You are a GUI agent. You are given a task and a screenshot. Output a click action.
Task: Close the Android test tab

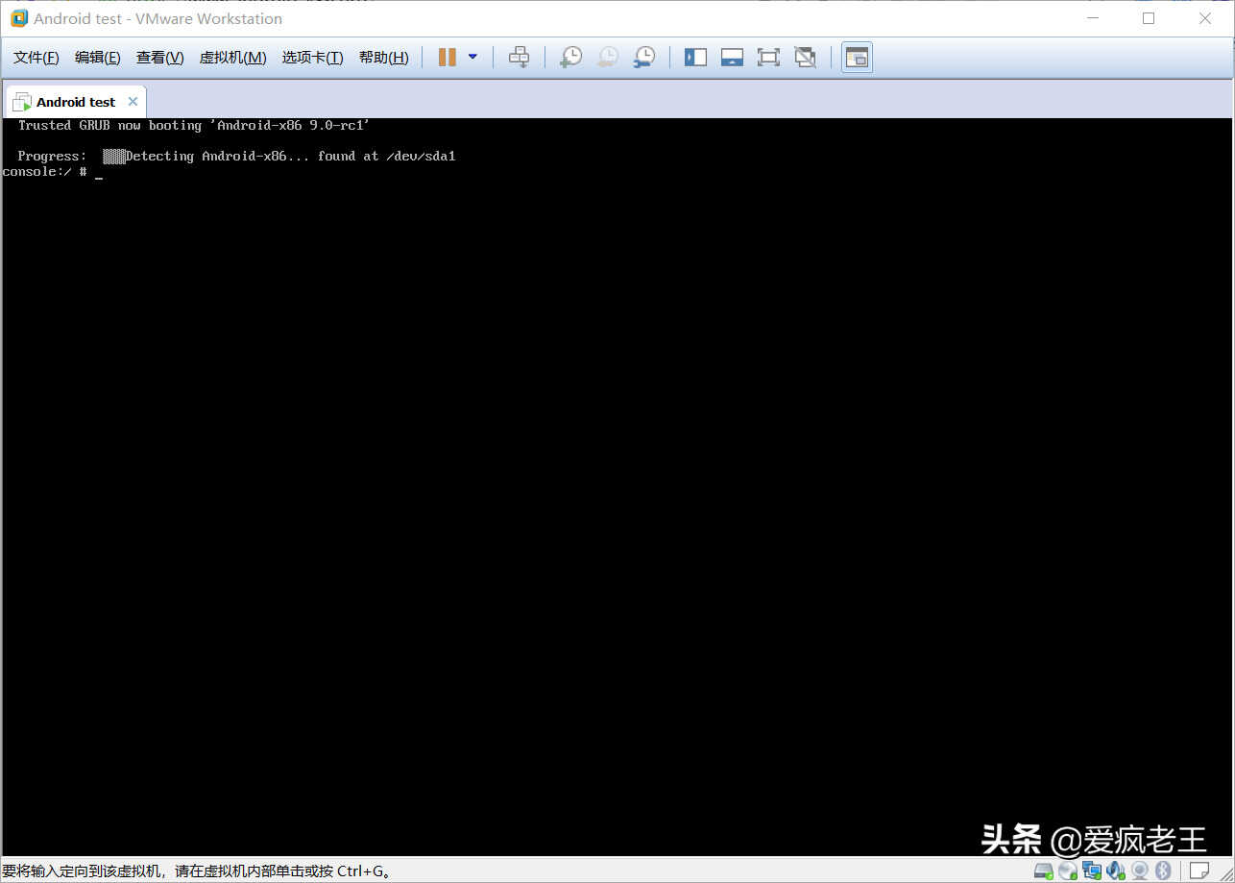click(x=133, y=102)
